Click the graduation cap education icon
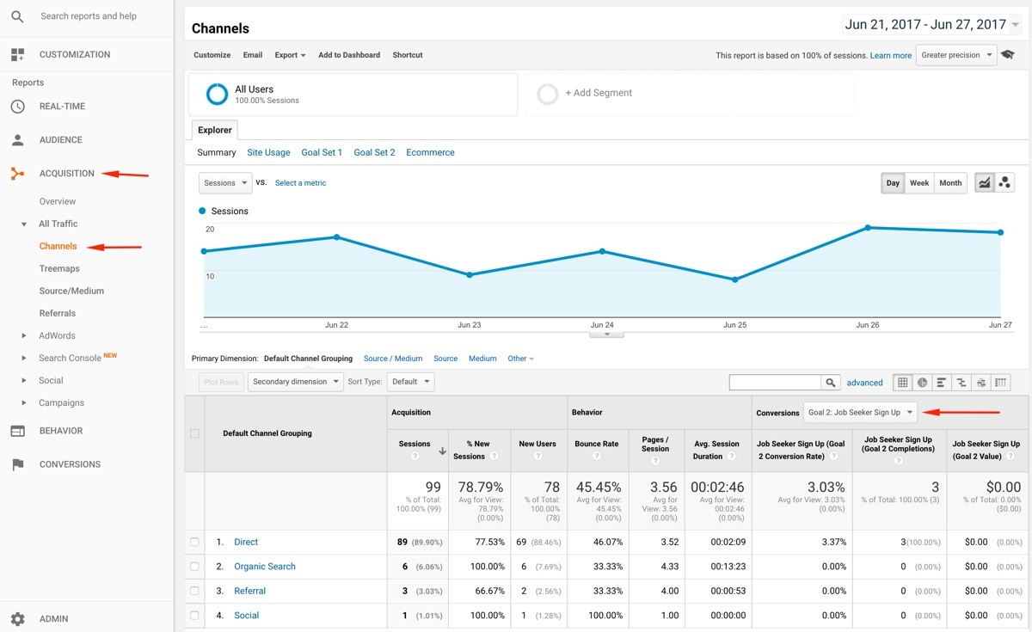Screen dimensions: 1032x632 click(1008, 55)
